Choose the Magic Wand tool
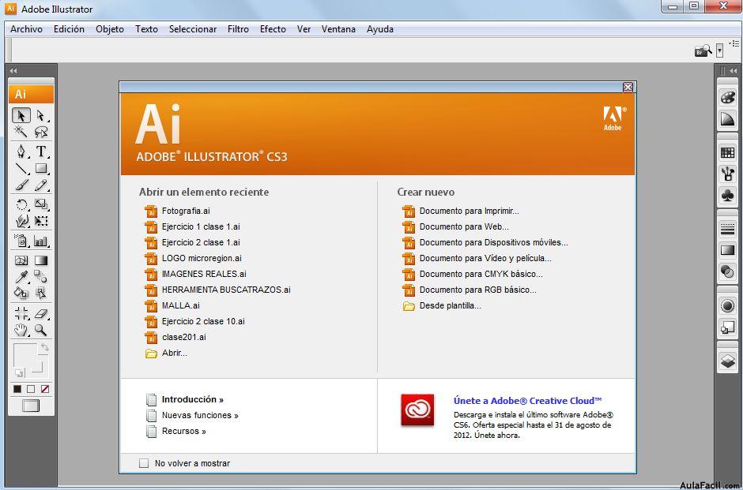This screenshot has height=490, width=743. 21,131
